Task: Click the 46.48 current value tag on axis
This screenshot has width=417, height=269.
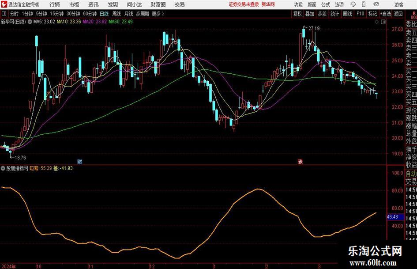Action: pos(396,217)
